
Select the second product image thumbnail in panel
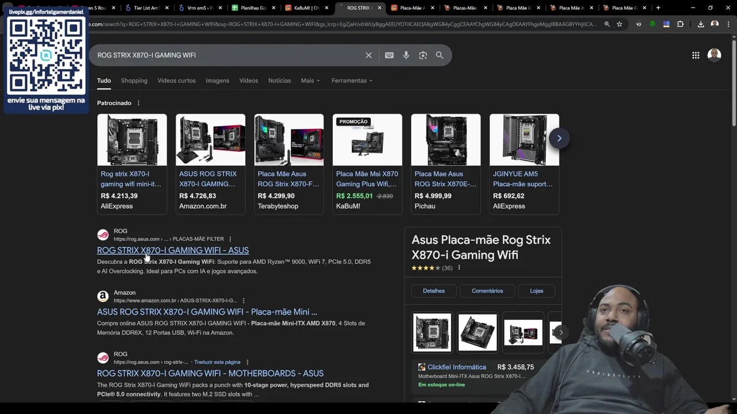pos(477,332)
